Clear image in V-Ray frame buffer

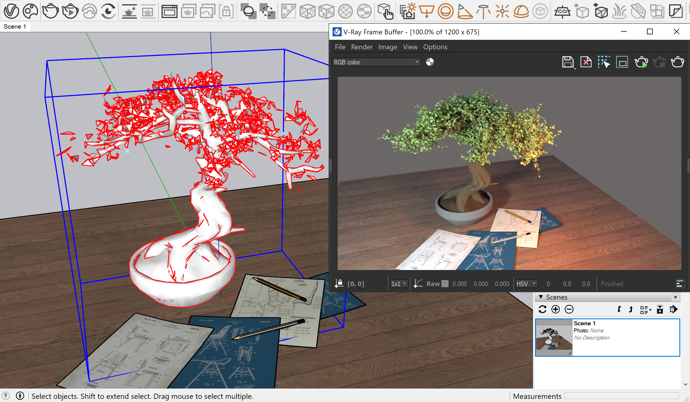(x=586, y=62)
